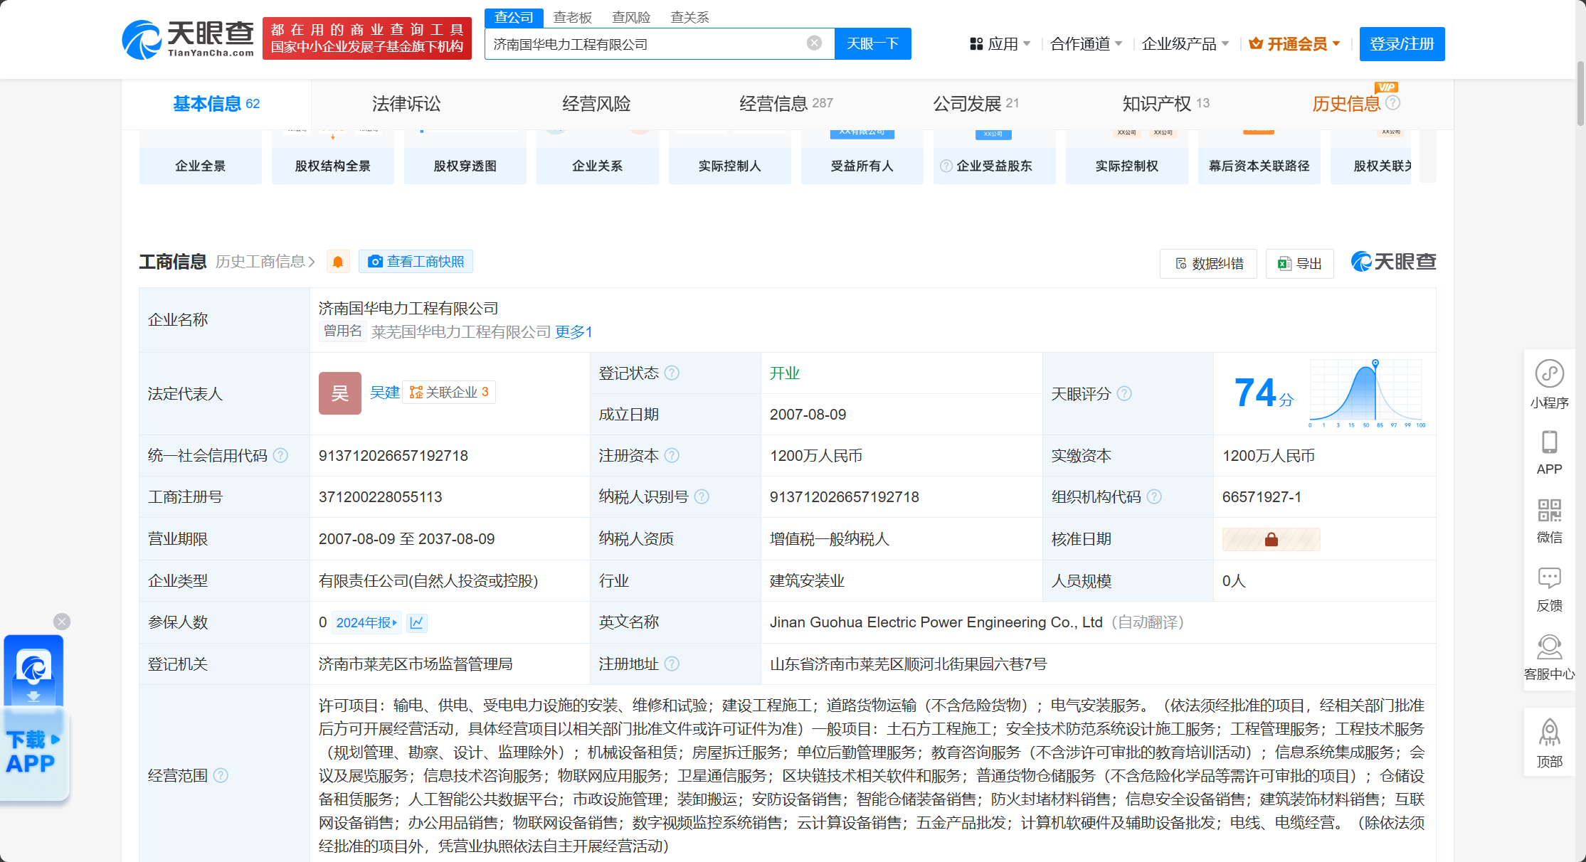This screenshot has height=862, width=1586.
Task: Open the 反馈 feedback icon
Action: [1549, 589]
